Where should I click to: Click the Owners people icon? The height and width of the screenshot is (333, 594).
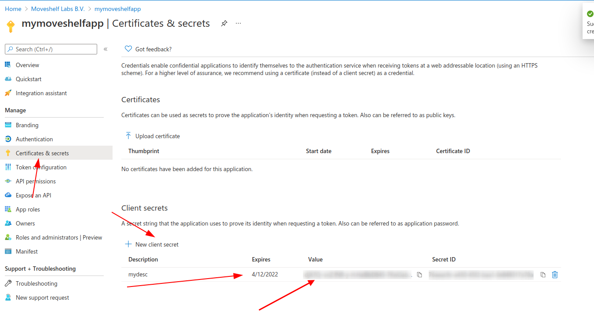[8, 223]
